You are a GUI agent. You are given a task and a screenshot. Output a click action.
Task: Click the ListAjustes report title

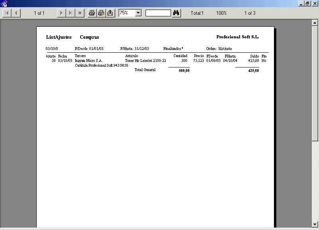pos(59,37)
